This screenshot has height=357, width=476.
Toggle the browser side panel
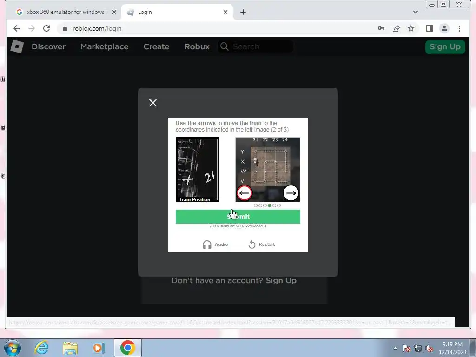(x=429, y=28)
